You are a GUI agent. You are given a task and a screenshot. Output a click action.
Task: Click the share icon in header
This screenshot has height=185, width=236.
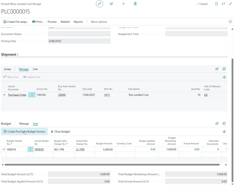pos(111,4)
